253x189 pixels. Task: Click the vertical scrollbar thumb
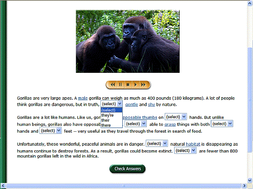pyautogui.click(x=250, y=100)
